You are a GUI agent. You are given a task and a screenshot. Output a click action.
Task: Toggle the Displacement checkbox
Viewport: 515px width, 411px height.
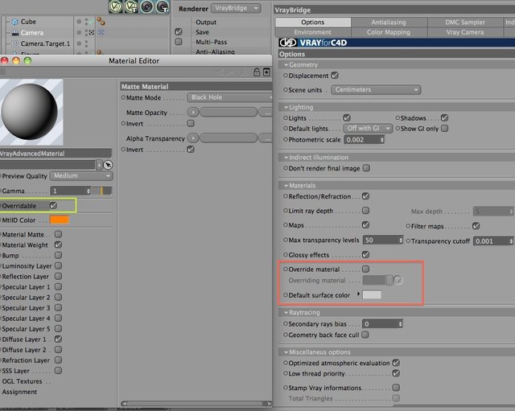[335, 76]
